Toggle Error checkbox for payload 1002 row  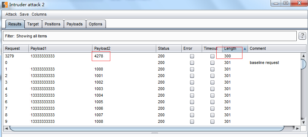pos(192,82)
